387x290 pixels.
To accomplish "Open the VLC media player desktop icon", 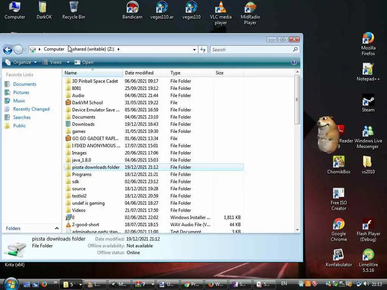I will tap(221, 13).
